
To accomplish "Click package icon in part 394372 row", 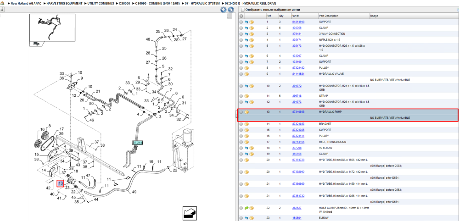I will tap(252, 86).
